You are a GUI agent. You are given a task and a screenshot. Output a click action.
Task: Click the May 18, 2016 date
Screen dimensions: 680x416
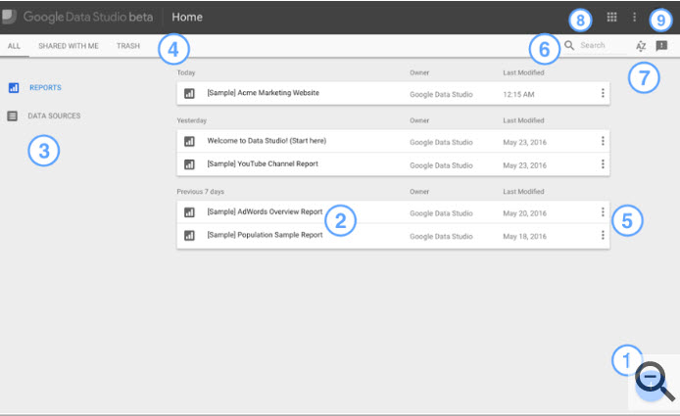[x=524, y=236]
